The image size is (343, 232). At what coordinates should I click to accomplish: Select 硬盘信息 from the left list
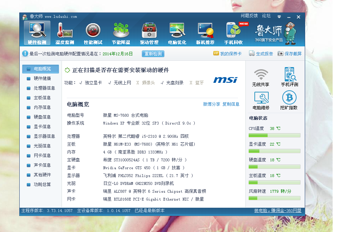pyautogui.click(x=42, y=117)
